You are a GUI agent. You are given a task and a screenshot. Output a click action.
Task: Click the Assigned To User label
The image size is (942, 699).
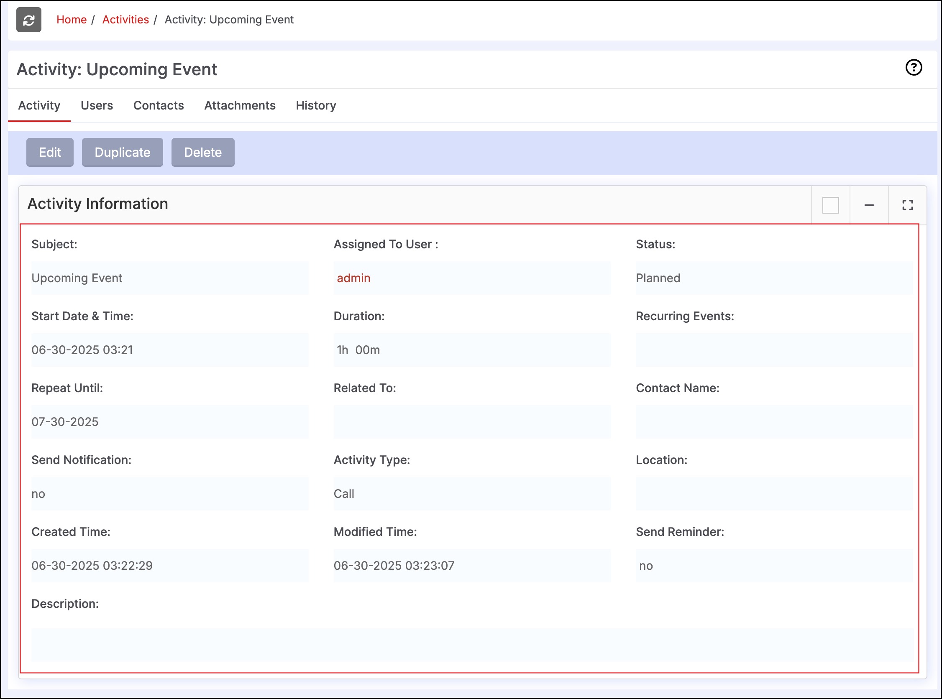pyautogui.click(x=386, y=244)
